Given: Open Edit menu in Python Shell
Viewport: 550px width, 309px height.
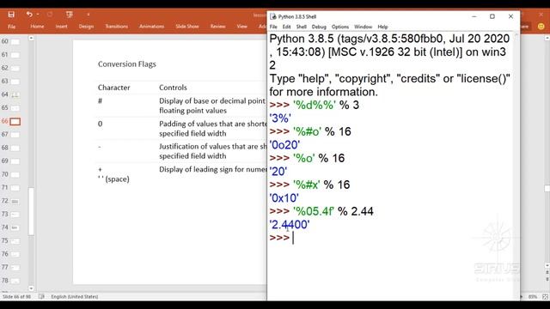Looking at the screenshot, I should click(286, 27).
